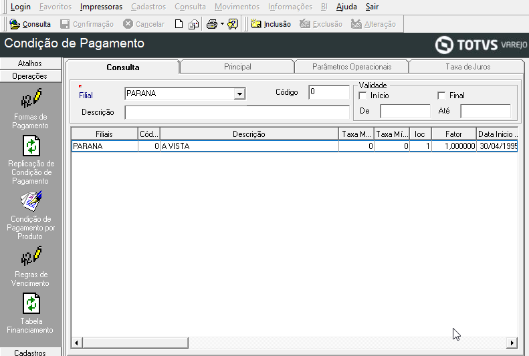
Task: Open the Cadastros menu in menu bar
Action: tap(148, 7)
